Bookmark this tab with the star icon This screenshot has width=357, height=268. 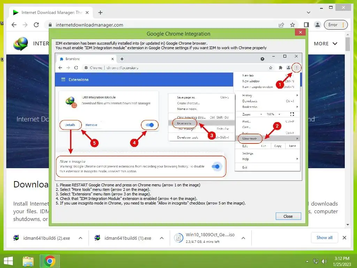pyautogui.click(x=293, y=25)
